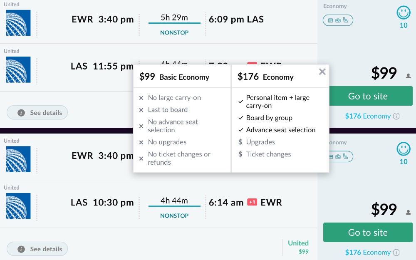Click the smiley rating icon on second flight

403,149
